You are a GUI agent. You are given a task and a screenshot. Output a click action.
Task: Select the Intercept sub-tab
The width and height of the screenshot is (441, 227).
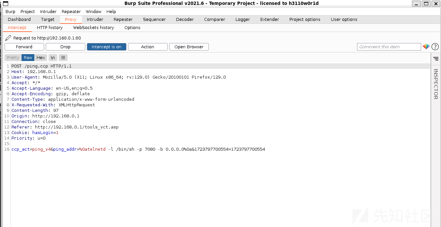pos(17,28)
